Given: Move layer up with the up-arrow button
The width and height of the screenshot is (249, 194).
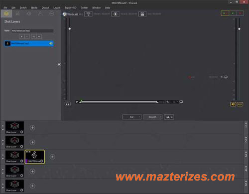Looking at the screenshot, I should [x=34, y=36].
